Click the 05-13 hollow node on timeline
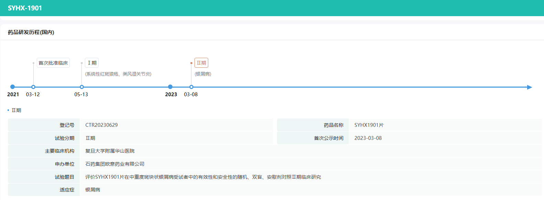 coord(82,87)
